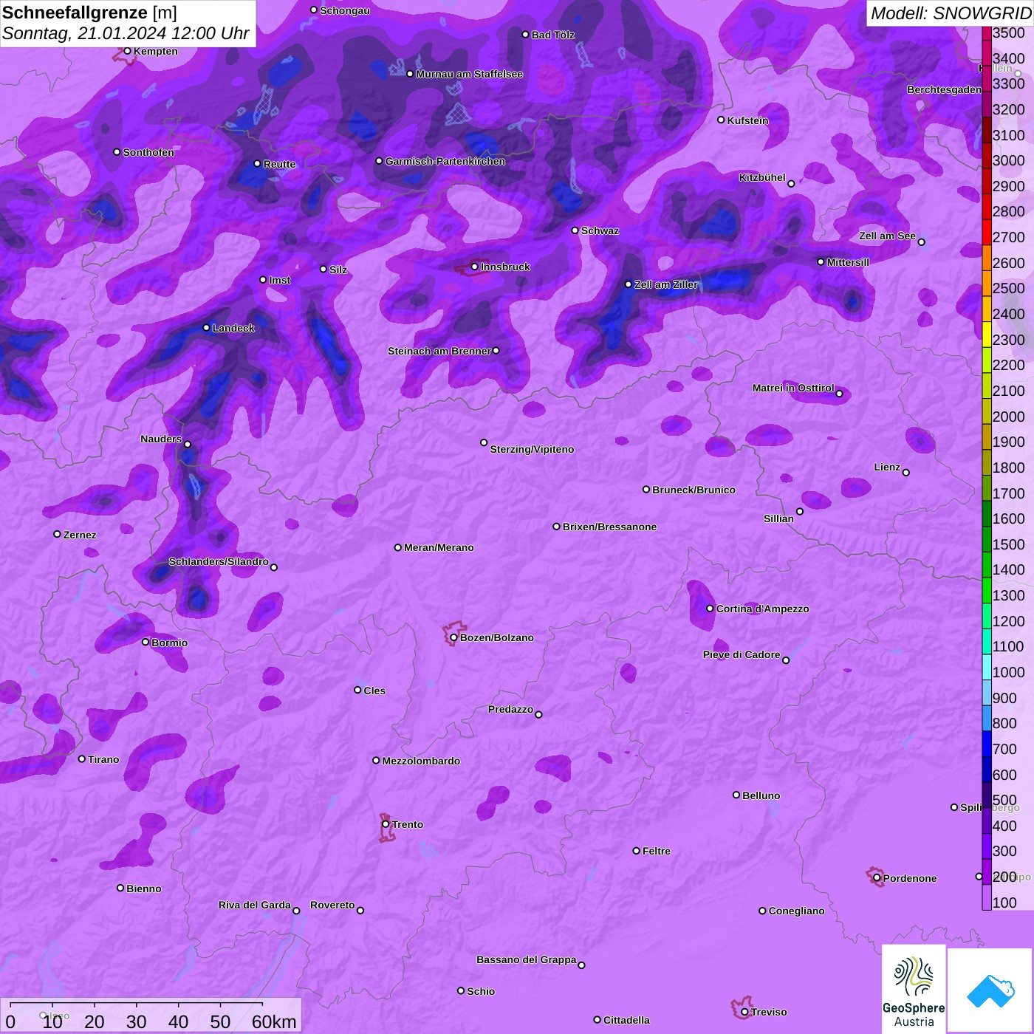Click the Feltre town marker dot

click(636, 851)
